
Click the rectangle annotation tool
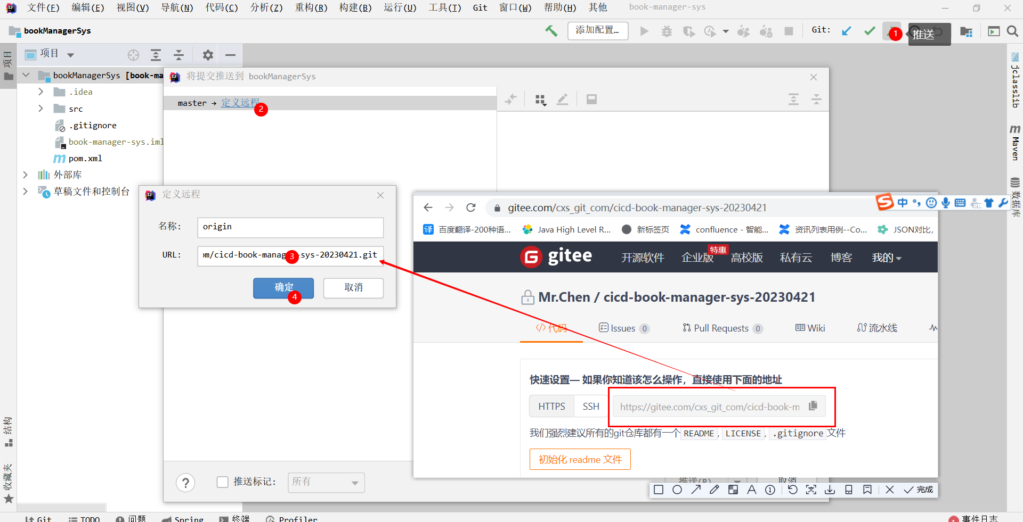pos(659,490)
